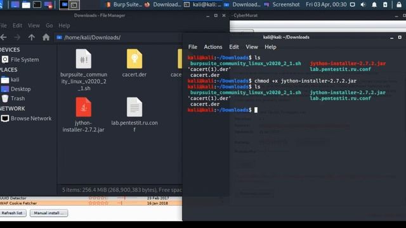The width and height of the screenshot is (406, 228).
Task: Click the clock showing Fri 03 Apr, 00:30
Action: coord(326,4)
